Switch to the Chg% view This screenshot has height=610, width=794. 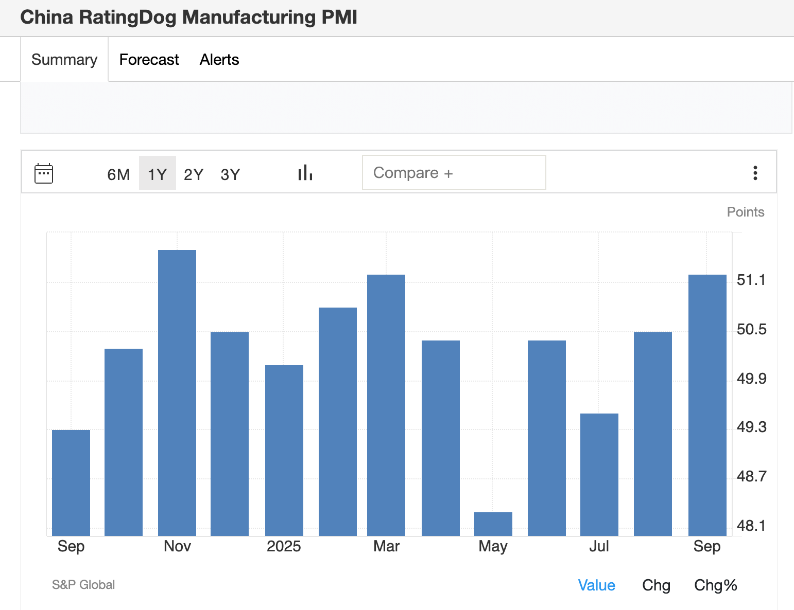[715, 585]
